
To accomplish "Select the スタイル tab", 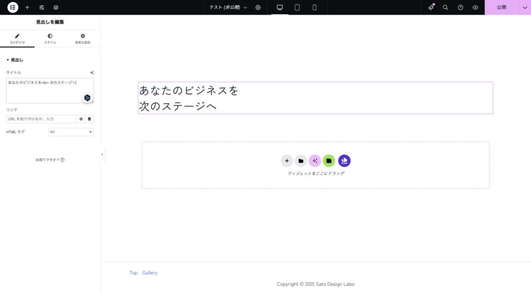I will (50, 38).
